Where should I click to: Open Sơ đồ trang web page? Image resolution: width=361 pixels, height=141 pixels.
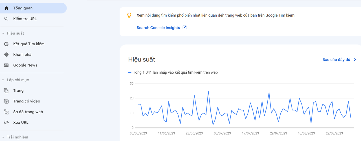pos(33,112)
